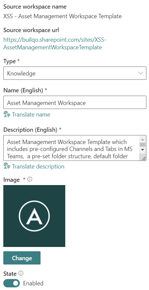Click the description textarea resize handle
This screenshot has width=149, height=290.
click(143, 158)
